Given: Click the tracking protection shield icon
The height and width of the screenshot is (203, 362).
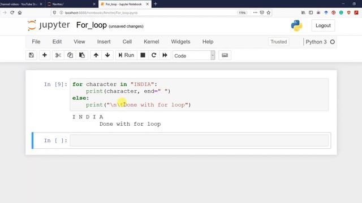Looking at the screenshot, I should pyautogui.click(x=54, y=12).
